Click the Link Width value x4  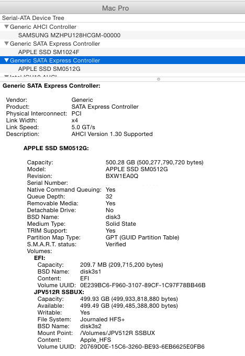[x=75, y=121]
